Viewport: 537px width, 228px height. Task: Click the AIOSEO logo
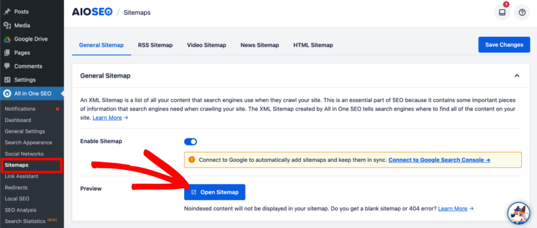(92, 12)
